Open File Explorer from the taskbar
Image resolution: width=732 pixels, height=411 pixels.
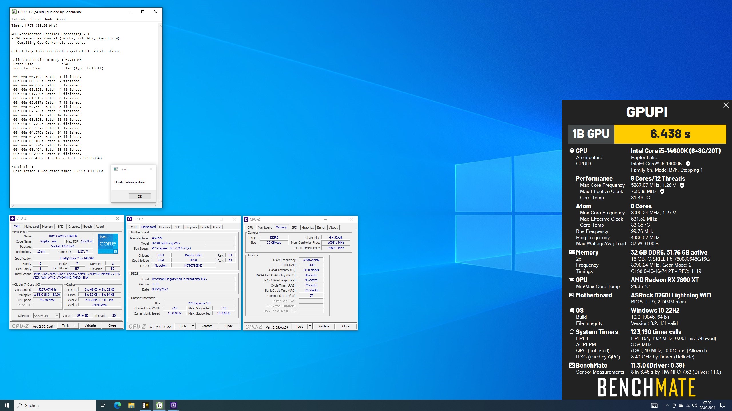[131, 405]
